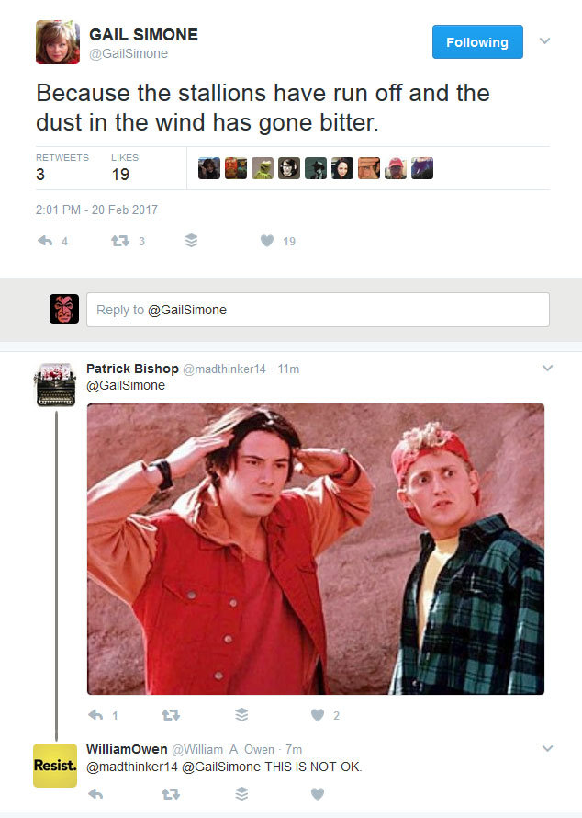Toggle the blue Following button
This screenshot has width=582, height=818.
(477, 41)
